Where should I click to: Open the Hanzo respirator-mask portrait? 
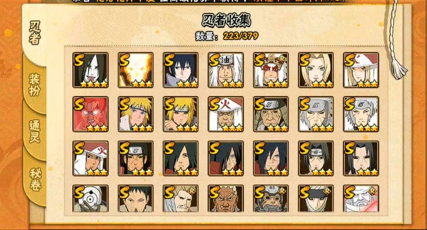[271, 199]
